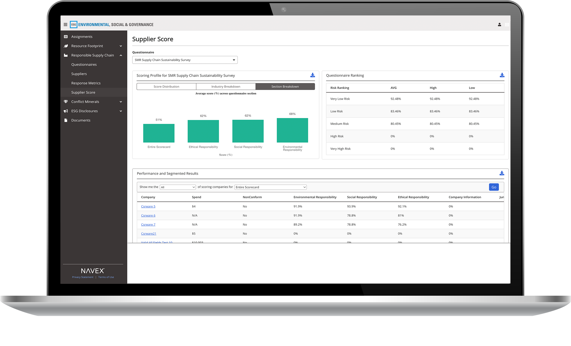Click the Assignments sidebar icon
571x346 pixels.
pos(65,36)
